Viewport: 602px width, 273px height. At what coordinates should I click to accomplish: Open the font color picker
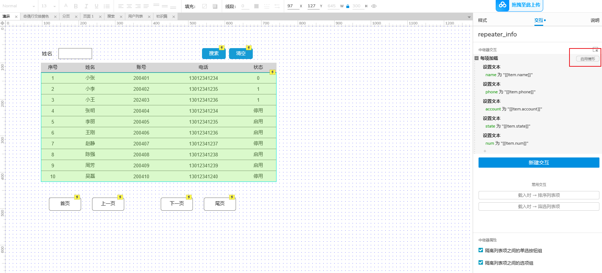[66, 6]
